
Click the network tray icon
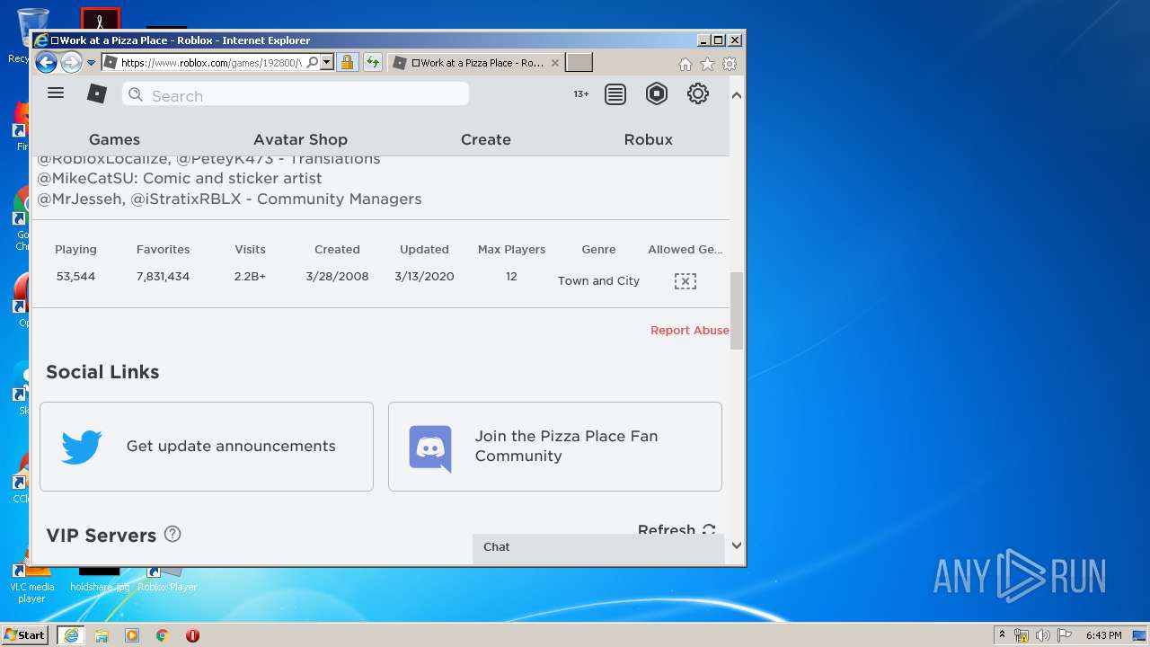tap(1022, 635)
